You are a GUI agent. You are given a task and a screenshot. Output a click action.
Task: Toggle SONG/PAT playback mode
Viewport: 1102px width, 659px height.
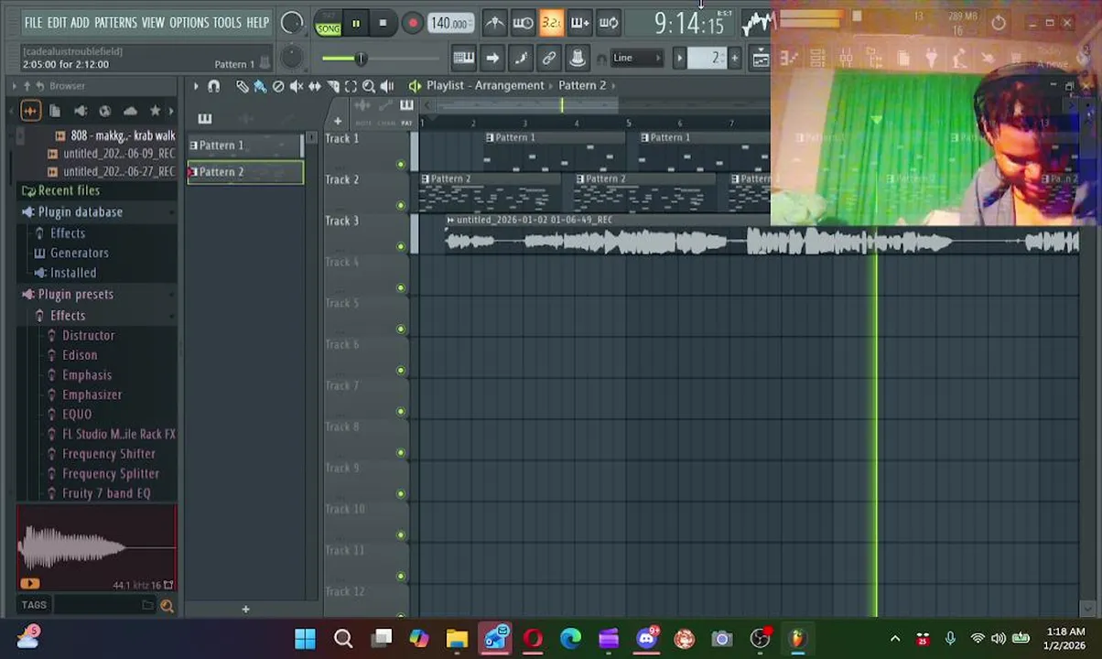click(328, 25)
